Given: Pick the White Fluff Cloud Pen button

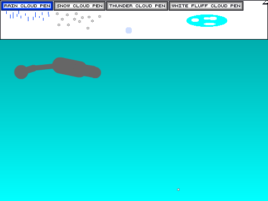Looking at the screenshot, I should (206, 6).
